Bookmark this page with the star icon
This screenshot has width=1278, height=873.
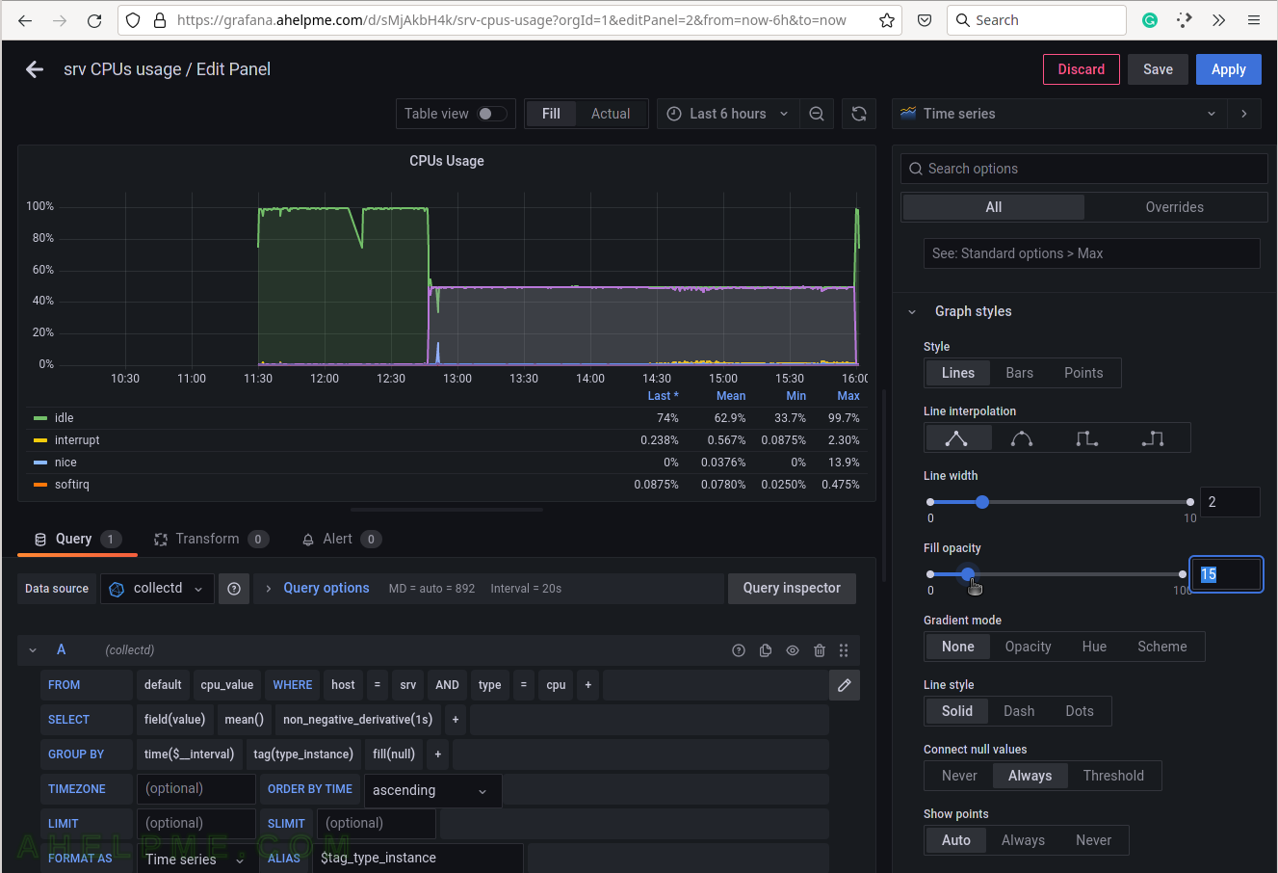pos(887,20)
